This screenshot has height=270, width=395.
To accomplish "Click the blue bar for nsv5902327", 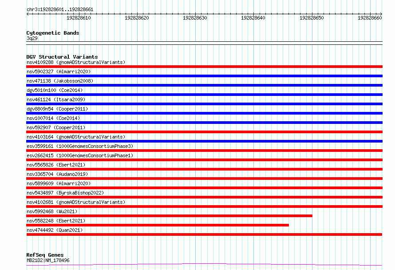I will [204, 76].
